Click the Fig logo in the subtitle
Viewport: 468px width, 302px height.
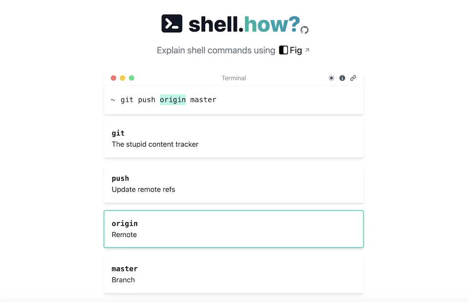(284, 50)
